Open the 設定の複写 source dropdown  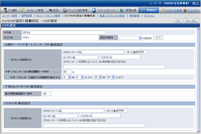pyautogui.click(x=131, y=38)
